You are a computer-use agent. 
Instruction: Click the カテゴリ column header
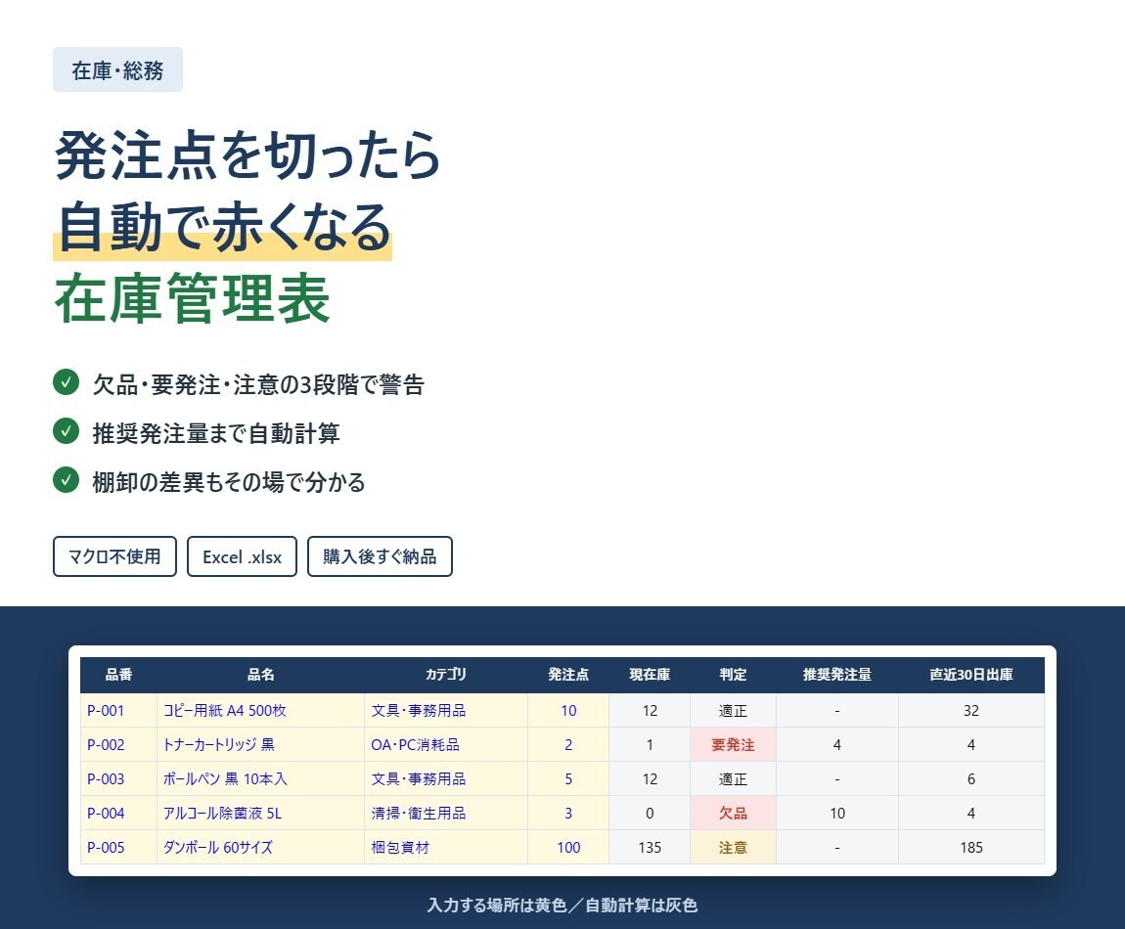coord(445,675)
